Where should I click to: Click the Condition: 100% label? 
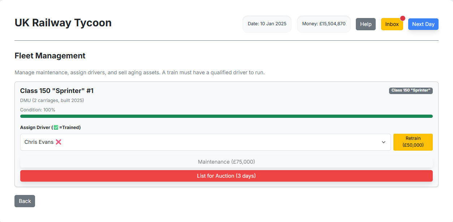click(x=38, y=110)
